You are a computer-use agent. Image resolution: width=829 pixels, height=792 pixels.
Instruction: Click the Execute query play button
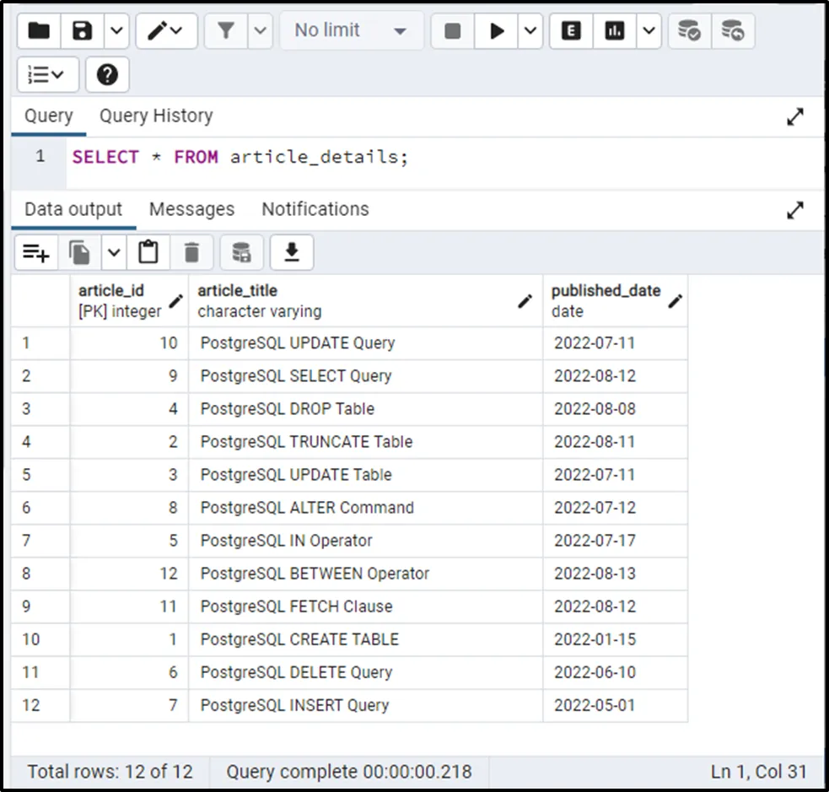coord(497,31)
